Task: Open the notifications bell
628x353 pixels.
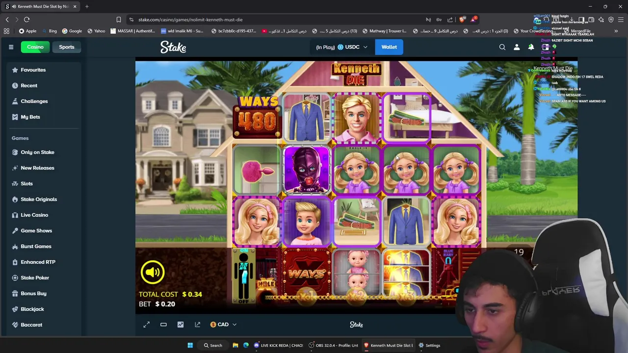Action: pyautogui.click(x=531, y=47)
